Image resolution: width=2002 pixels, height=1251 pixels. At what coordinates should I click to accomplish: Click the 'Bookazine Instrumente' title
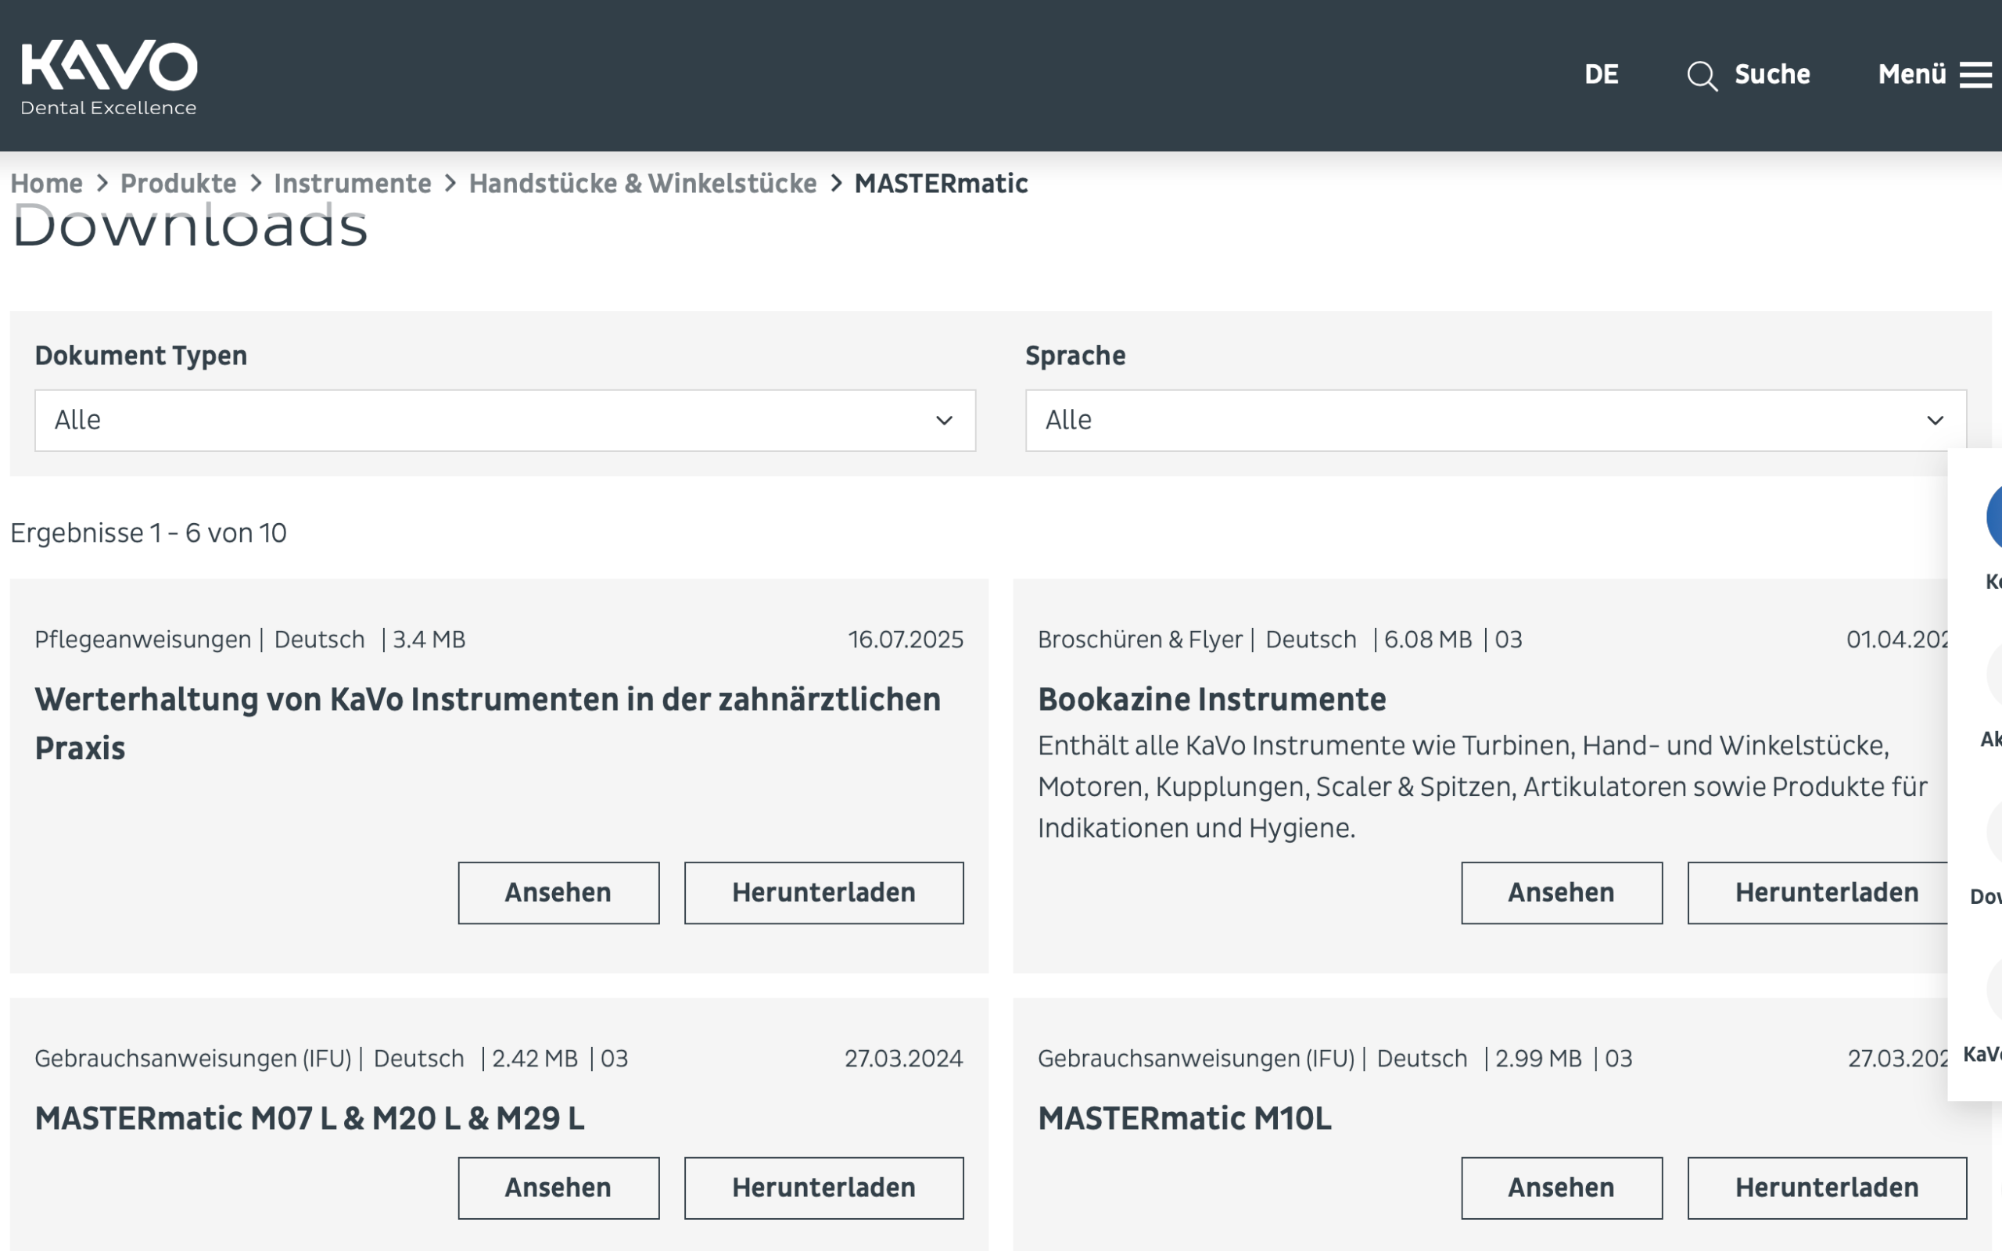tap(1212, 700)
